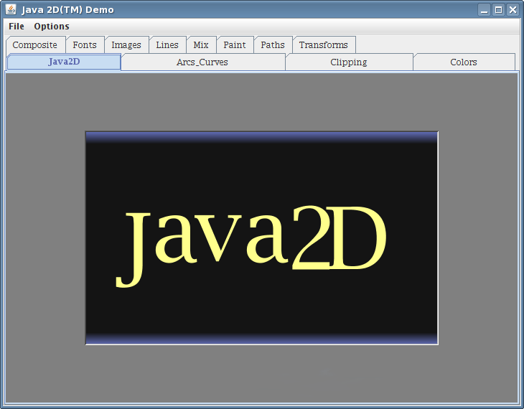Switch to the Transforms tab
This screenshot has height=409, width=524.
click(324, 44)
